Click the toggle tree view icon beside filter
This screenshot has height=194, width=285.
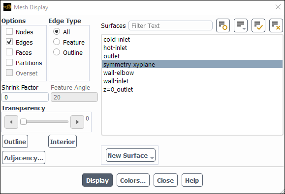(x=223, y=25)
